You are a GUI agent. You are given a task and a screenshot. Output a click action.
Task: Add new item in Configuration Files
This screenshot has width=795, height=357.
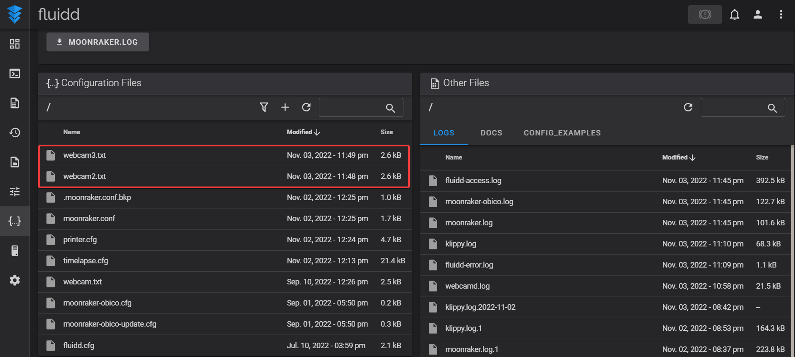(x=285, y=107)
